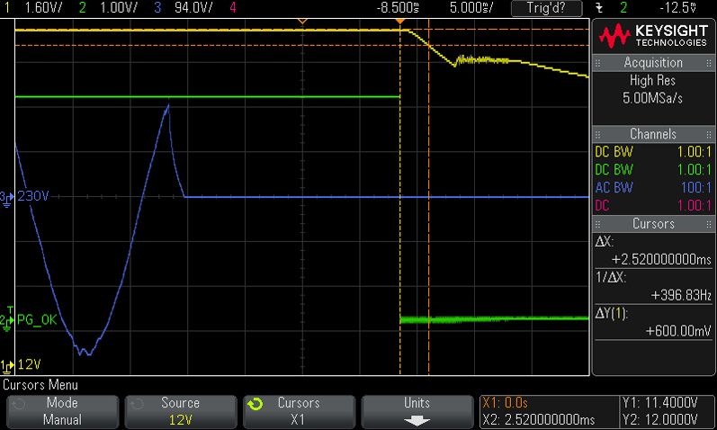Click the Cursors Menu title
The height and width of the screenshot is (430, 717).
pos(40,385)
